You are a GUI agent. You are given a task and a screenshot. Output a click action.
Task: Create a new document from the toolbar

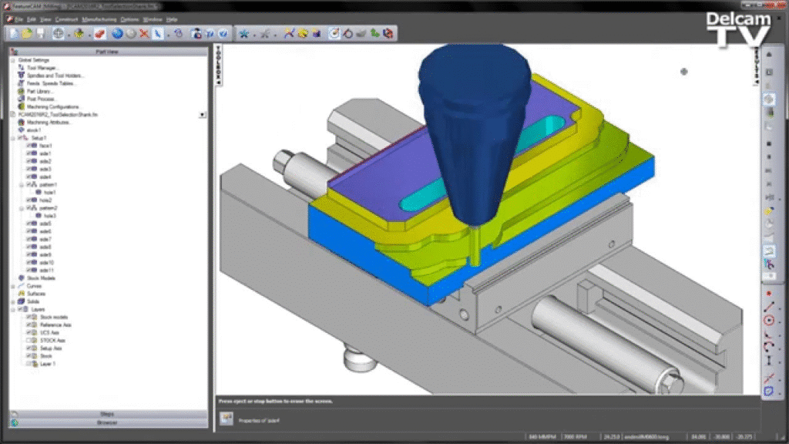click(14, 34)
